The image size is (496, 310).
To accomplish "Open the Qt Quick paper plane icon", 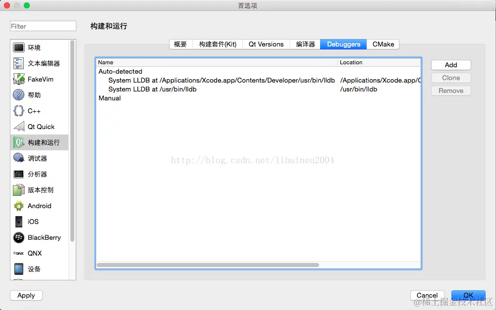I will tap(19, 127).
